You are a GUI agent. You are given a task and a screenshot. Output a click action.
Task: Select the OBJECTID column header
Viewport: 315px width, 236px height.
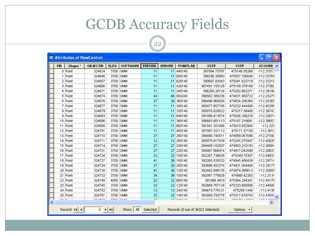click(95, 66)
